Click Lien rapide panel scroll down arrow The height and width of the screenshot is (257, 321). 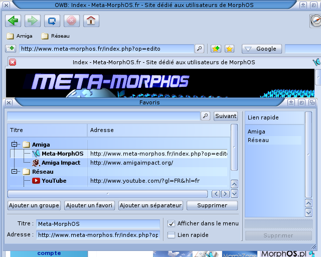click(308, 212)
